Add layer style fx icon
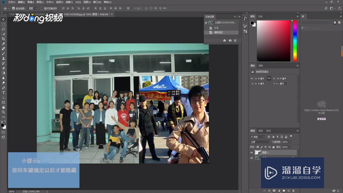The image size is (343, 193). [269, 191]
